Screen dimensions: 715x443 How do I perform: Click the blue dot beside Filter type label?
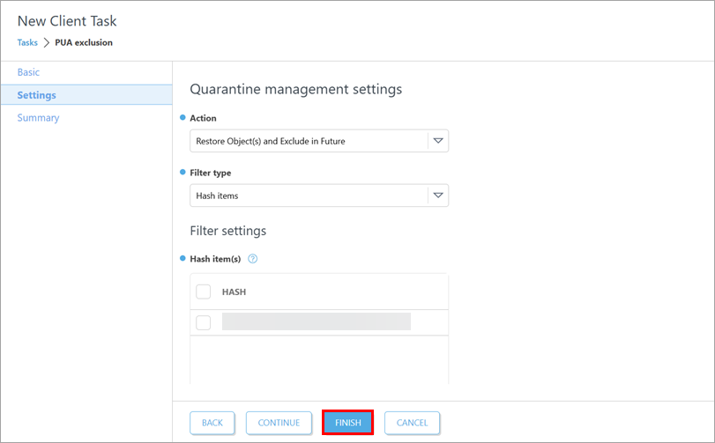[183, 172]
